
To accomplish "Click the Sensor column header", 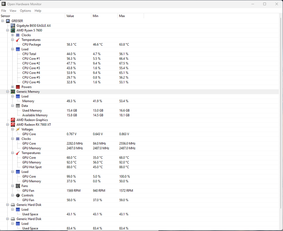I will (x=32, y=16).
